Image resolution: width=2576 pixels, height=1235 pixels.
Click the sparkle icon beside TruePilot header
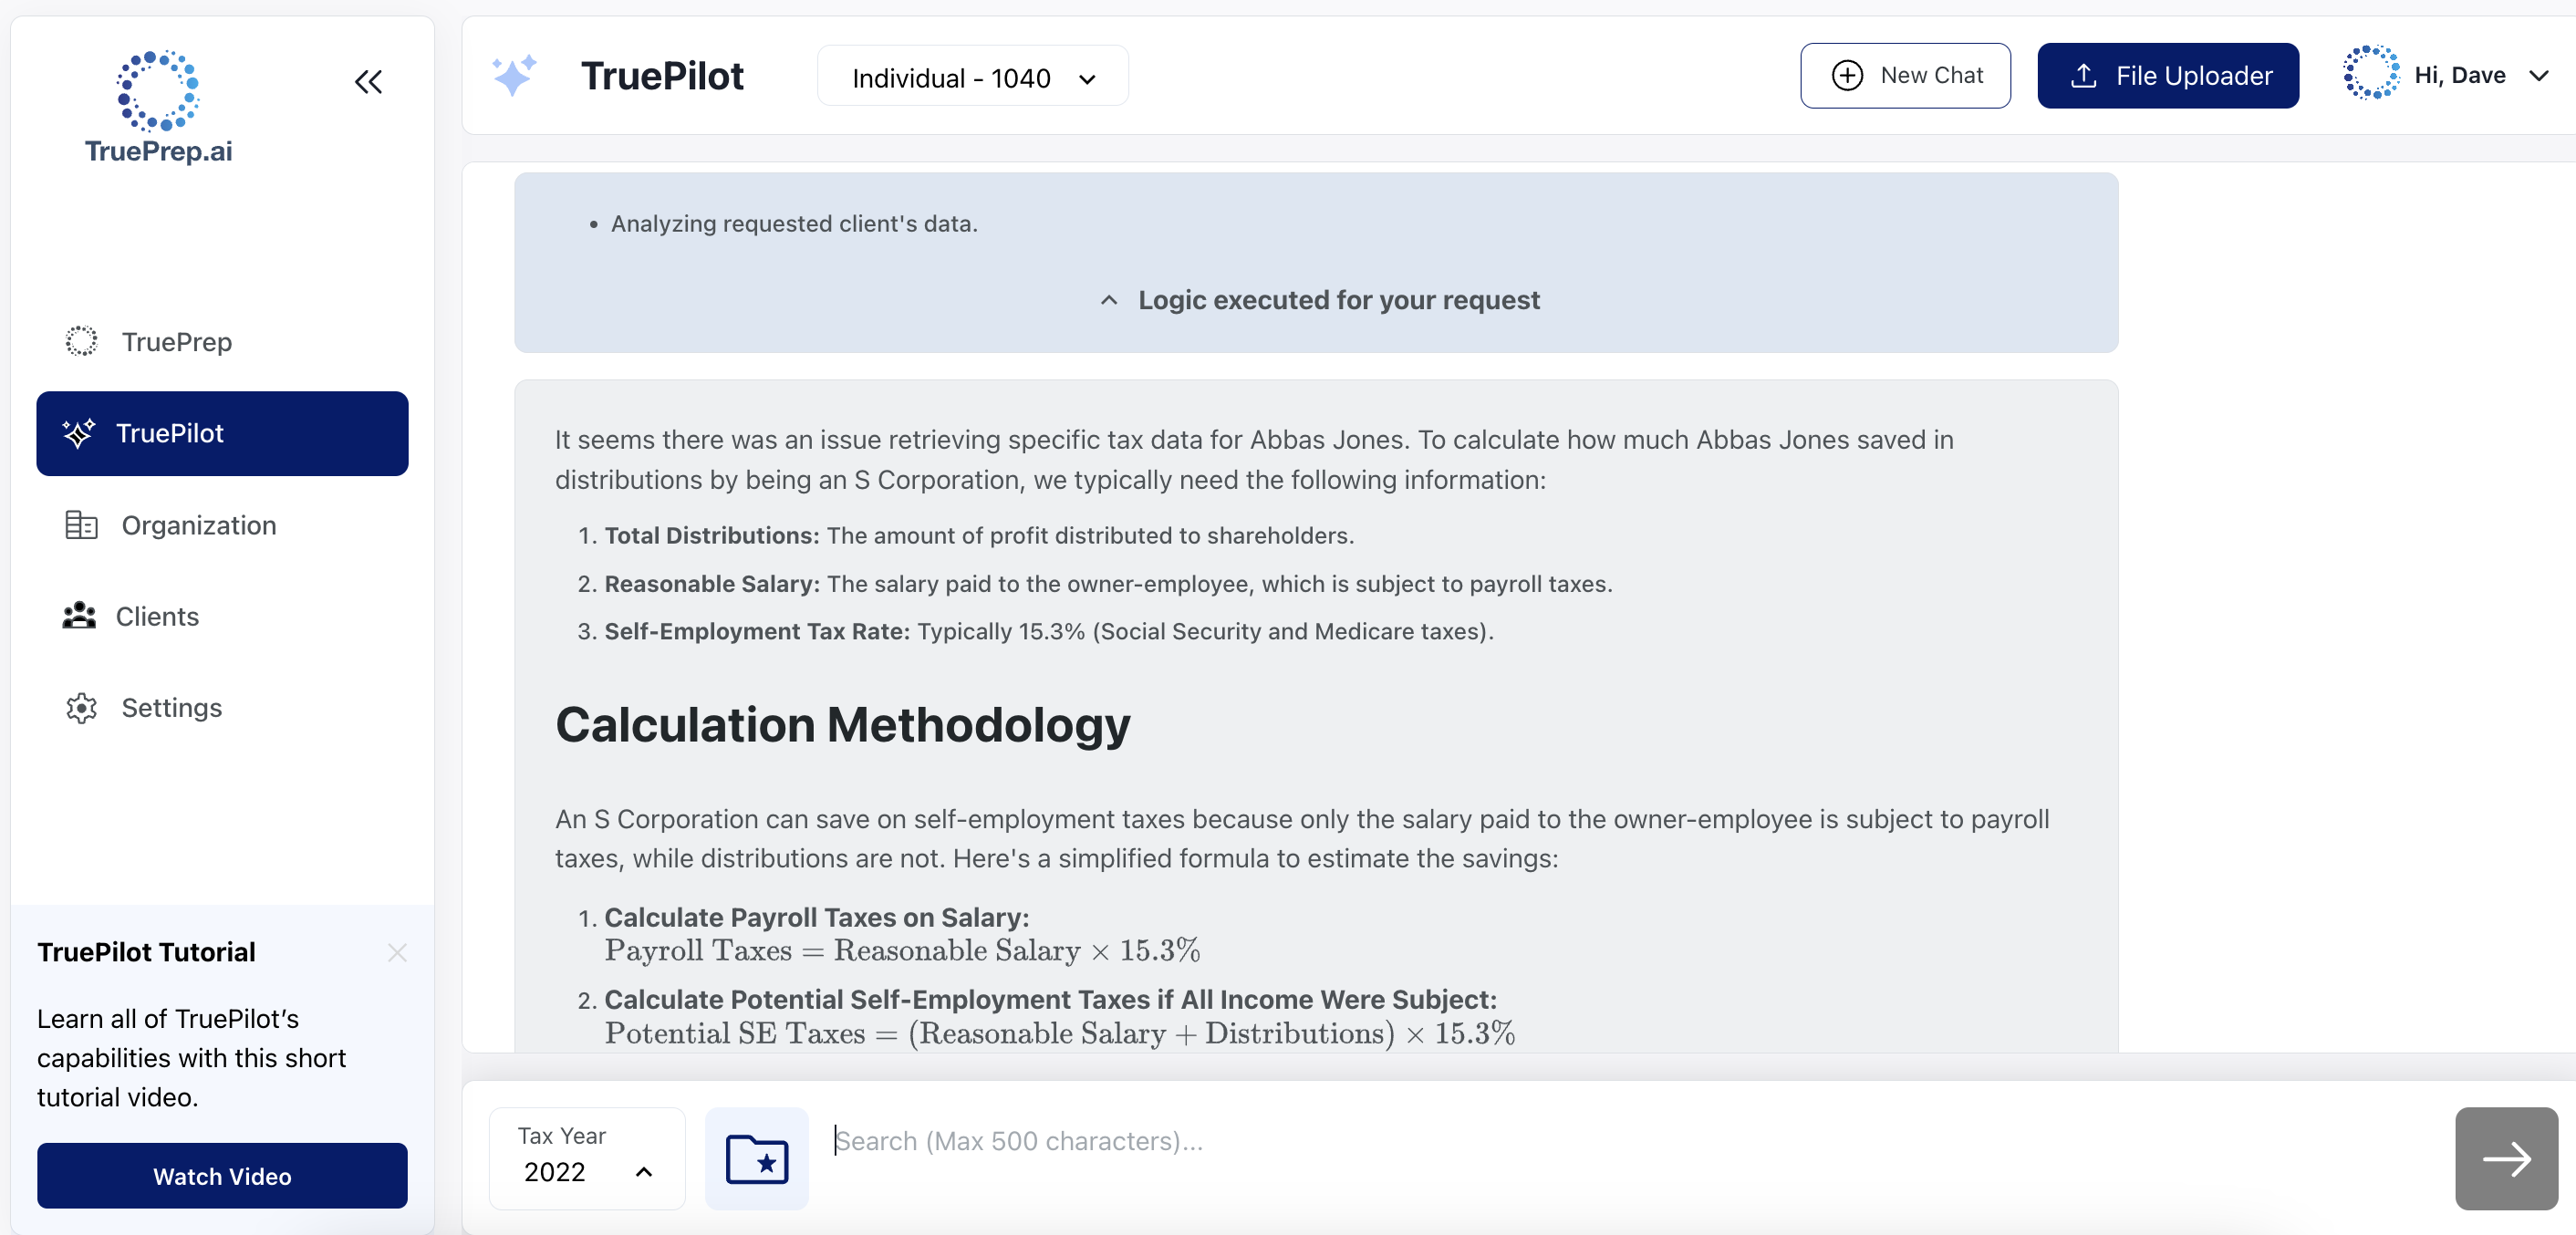(514, 76)
